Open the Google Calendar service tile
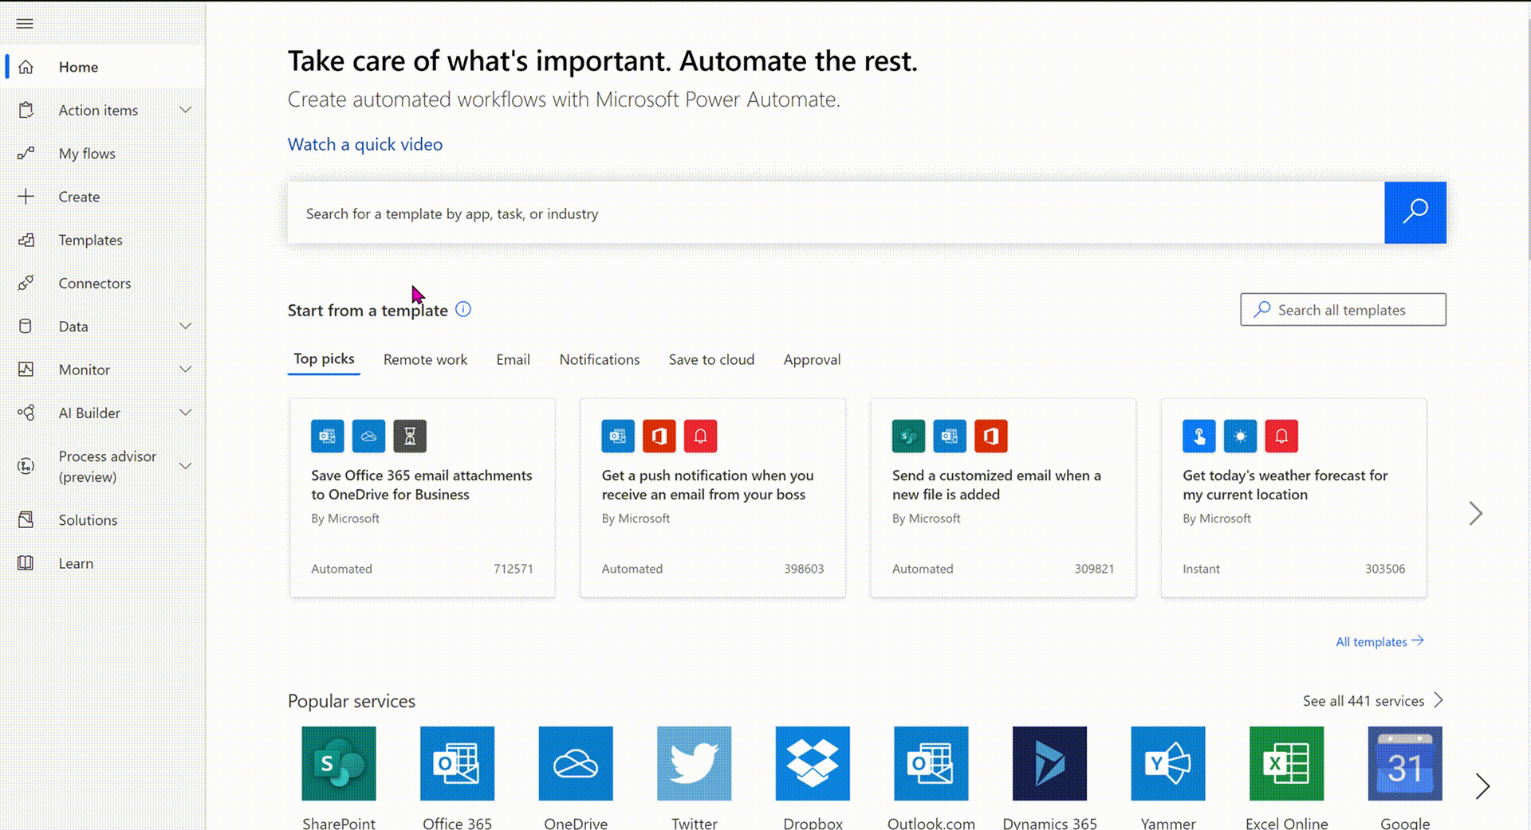This screenshot has width=1531, height=830. (x=1405, y=763)
